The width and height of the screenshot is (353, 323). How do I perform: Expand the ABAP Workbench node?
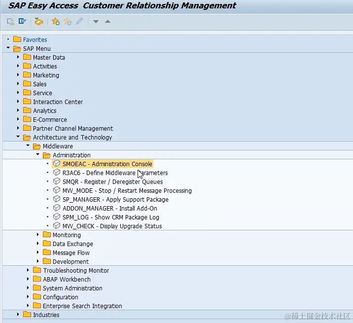pos(28,279)
